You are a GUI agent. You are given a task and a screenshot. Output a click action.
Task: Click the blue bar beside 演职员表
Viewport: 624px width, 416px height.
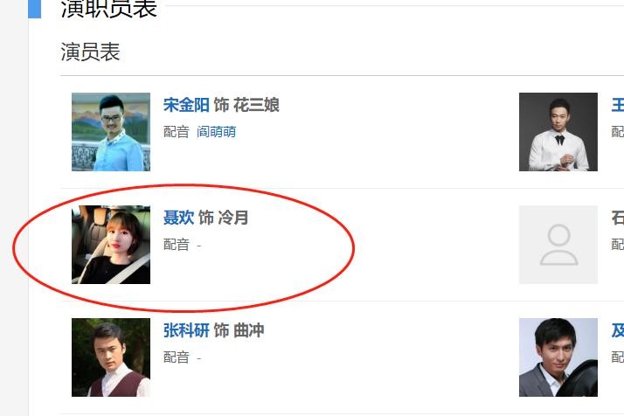click(35, 9)
